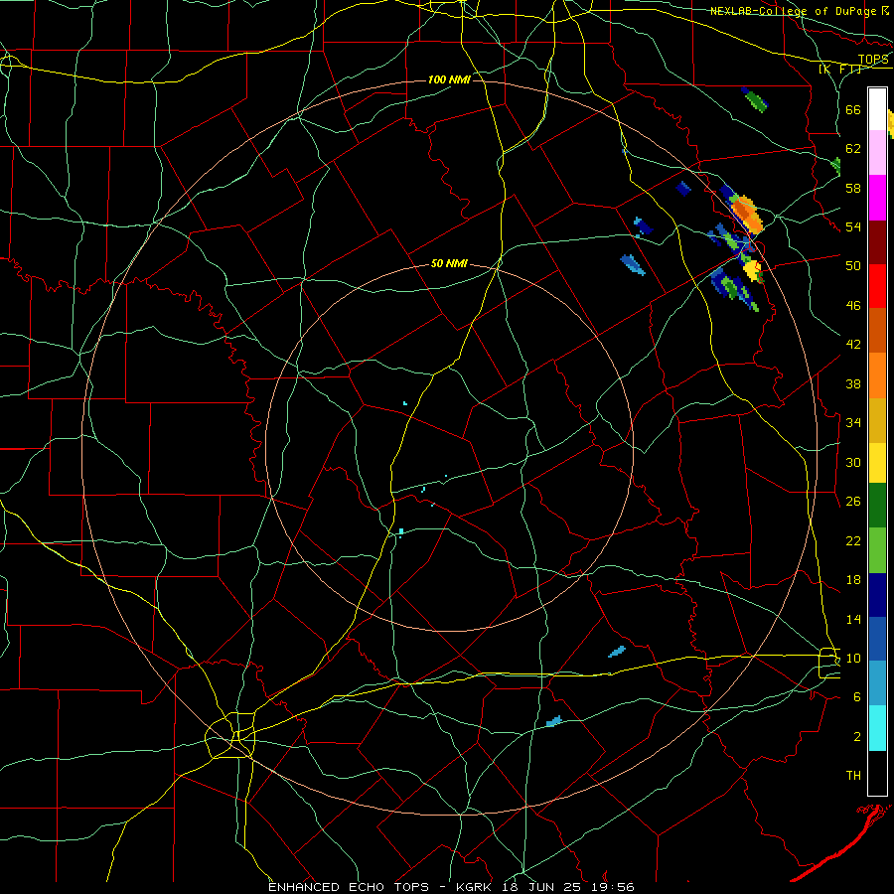Click the bright yellow echo top cell
Screen dimensions: 894x894
[x=752, y=269]
